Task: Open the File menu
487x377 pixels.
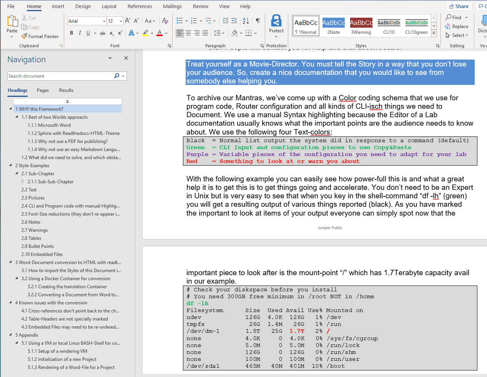Action: click(x=11, y=6)
